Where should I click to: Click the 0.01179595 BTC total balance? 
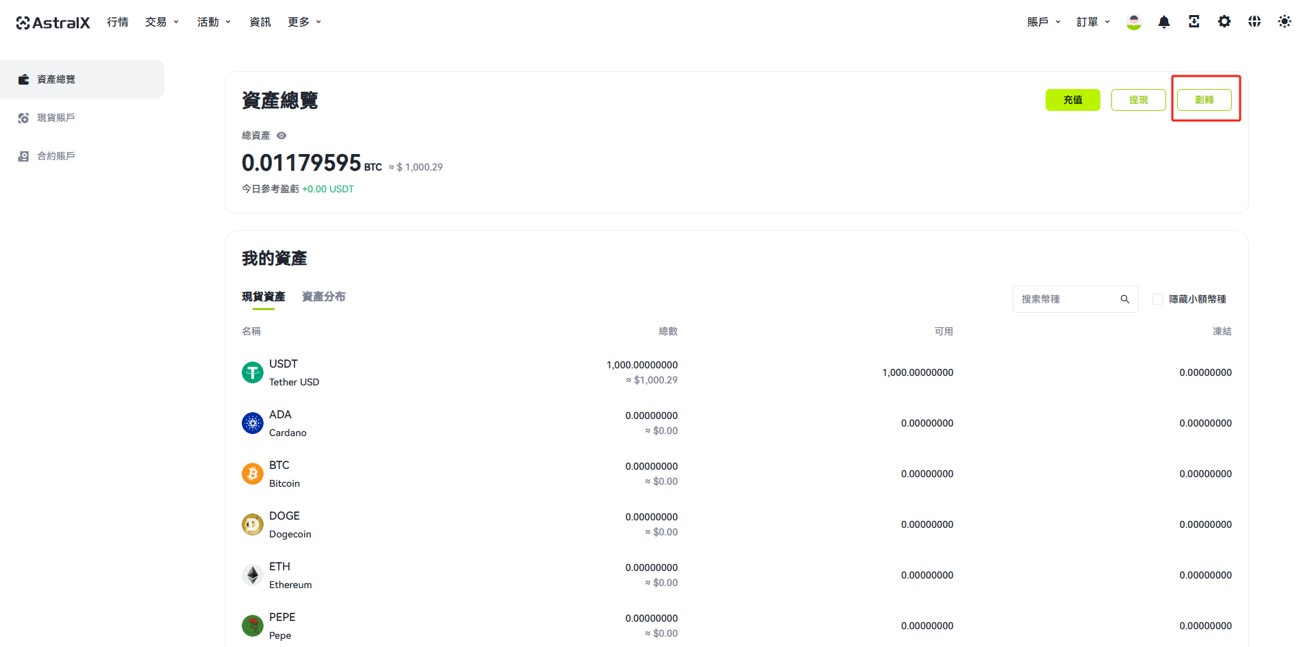pos(312,163)
